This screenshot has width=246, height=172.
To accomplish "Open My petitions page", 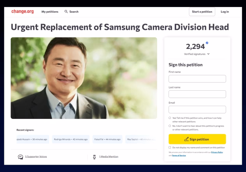I will coord(50,12).
